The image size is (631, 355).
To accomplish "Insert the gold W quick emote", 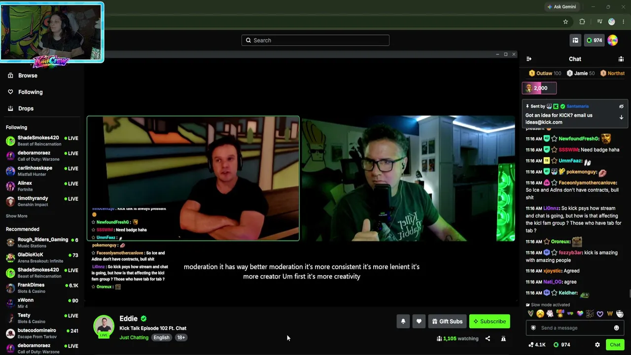I will click(610, 314).
